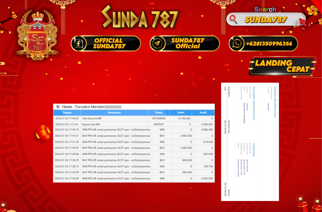Click the BUY status in the 17:36:55 row

(x=162, y=173)
